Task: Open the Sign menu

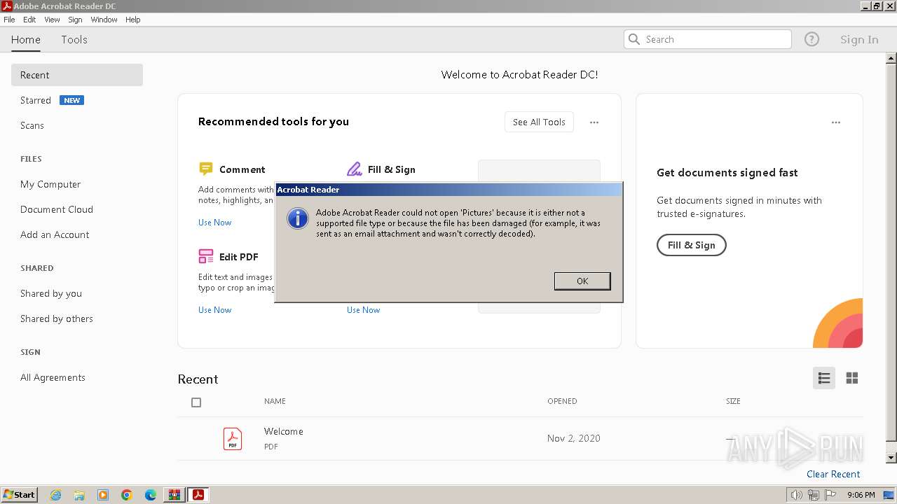Action: (x=75, y=20)
